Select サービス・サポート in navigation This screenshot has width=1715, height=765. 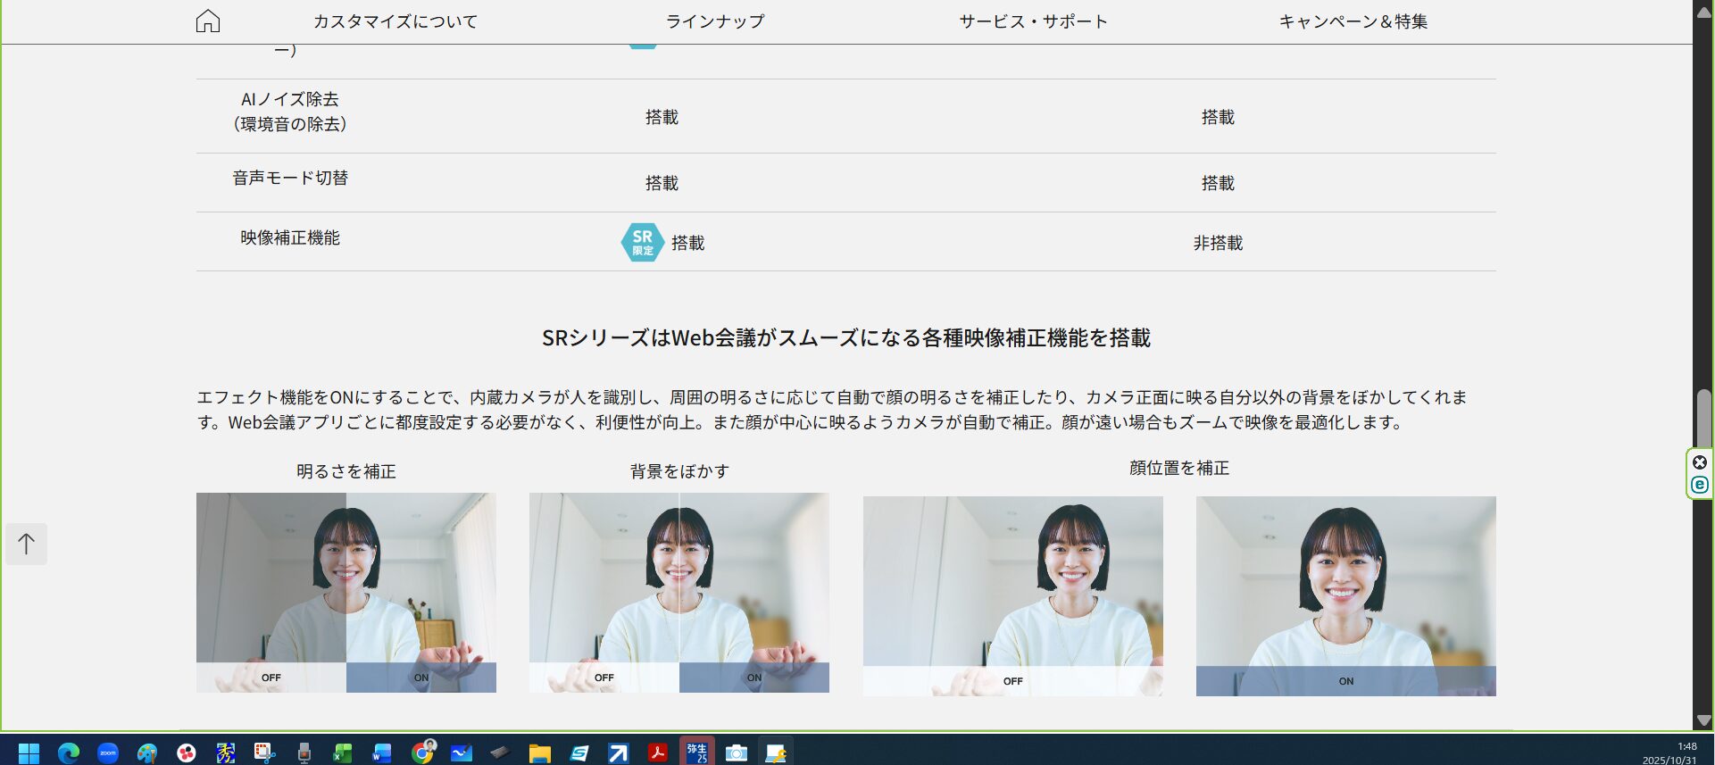(x=1033, y=21)
